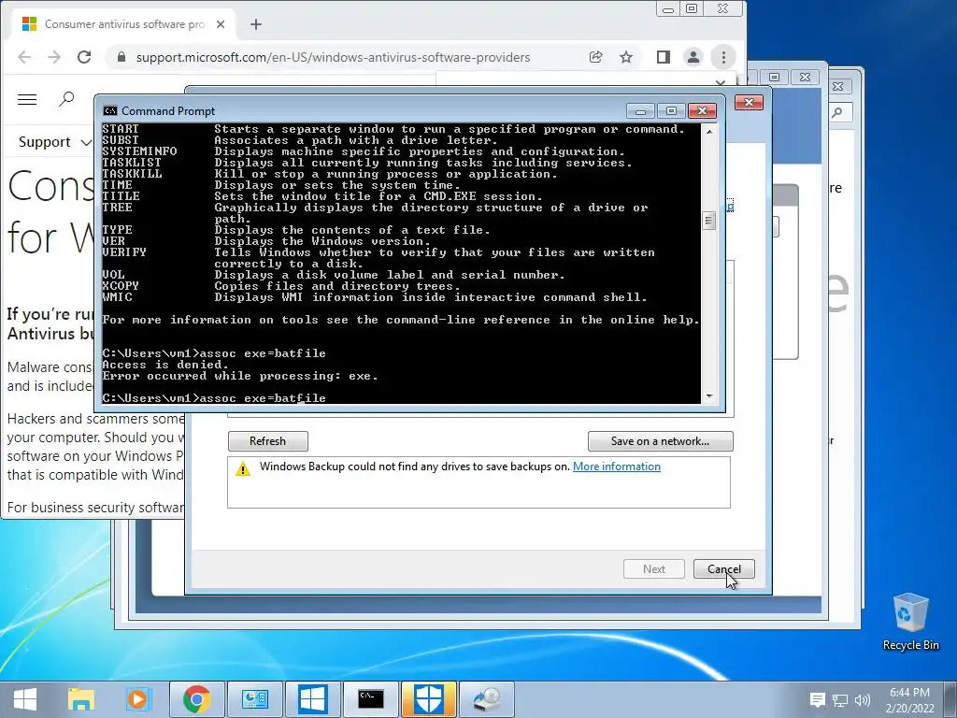The width and height of the screenshot is (957, 718).
Task: Expand the Support dropdown on Microsoft page
Action: (x=55, y=142)
